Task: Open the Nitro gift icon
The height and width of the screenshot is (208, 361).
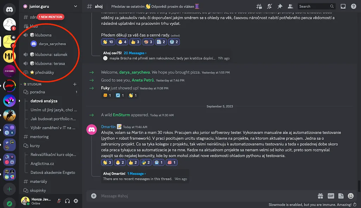Action: click(320, 196)
